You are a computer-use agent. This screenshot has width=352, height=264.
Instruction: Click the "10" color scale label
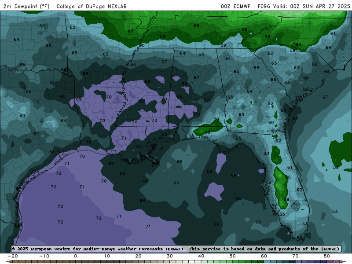click(x=107, y=256)
